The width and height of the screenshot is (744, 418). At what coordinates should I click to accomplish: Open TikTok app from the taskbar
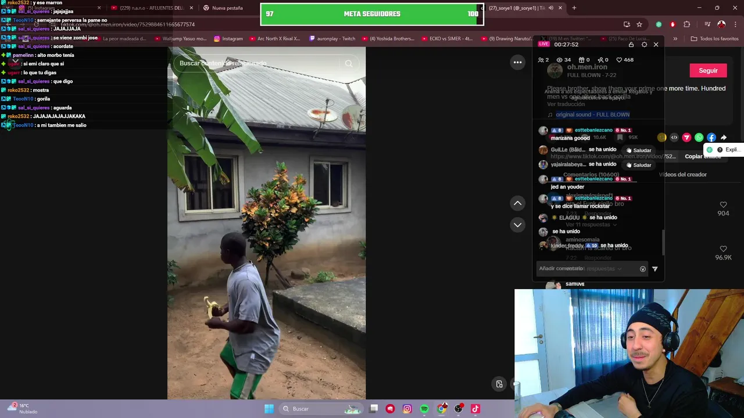[x=475, y=409]
